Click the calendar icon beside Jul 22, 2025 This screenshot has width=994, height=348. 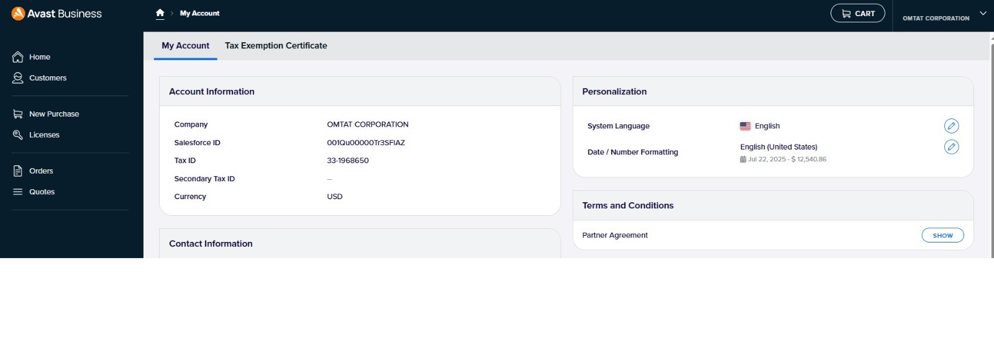(x=743, y=159)
